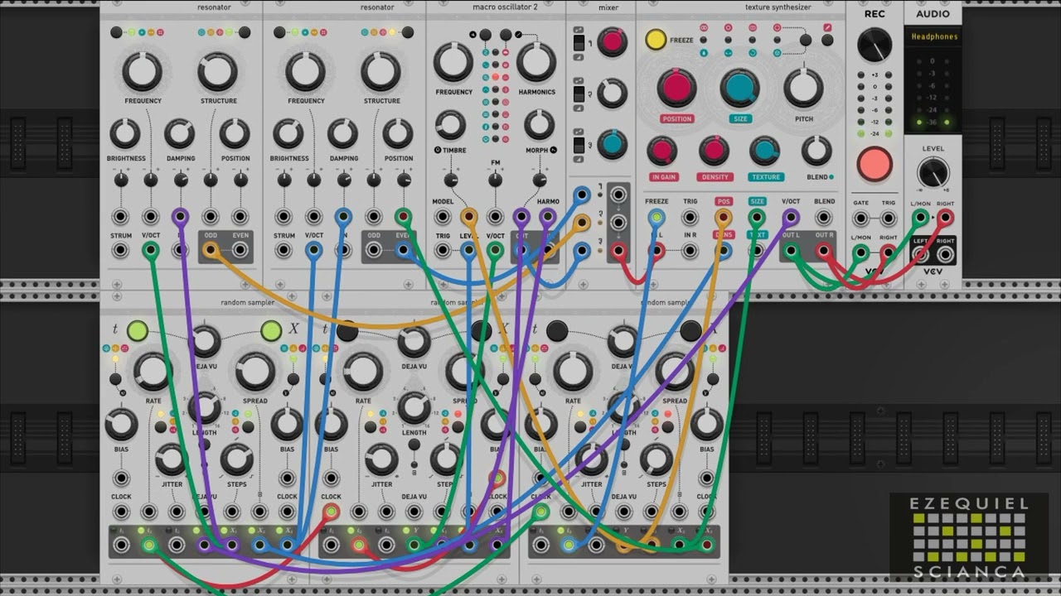Click the REC module GATE jack
Image resolution: width=1061 pixels, height=596 pixels.
click(x=861, y=219)
